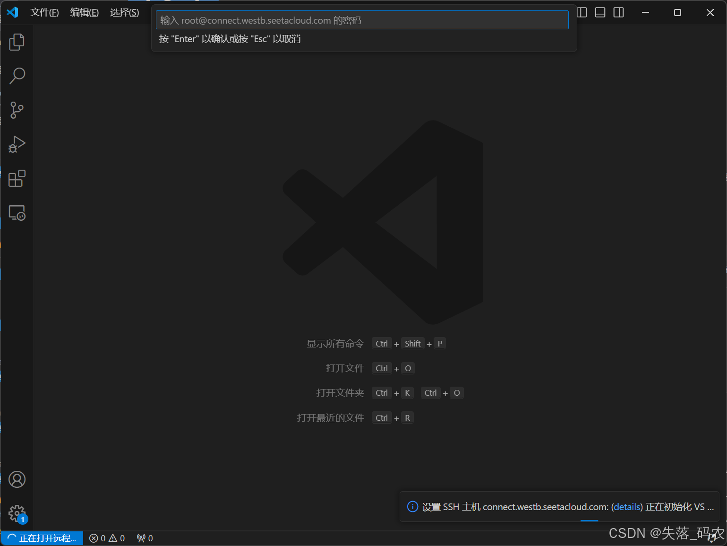Open the 选择(S) menu
Screen dimensions: 727x546
coord(125,12)
